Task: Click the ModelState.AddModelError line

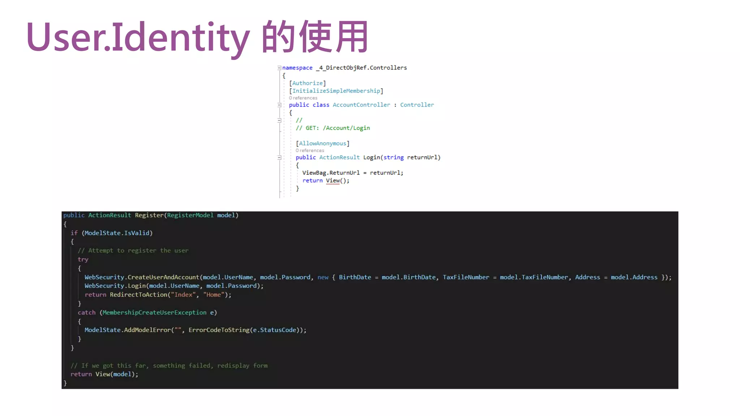Action: pos(195,330)
